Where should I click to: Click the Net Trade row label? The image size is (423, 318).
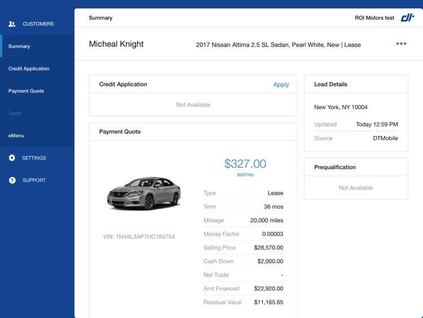(216, 275)
